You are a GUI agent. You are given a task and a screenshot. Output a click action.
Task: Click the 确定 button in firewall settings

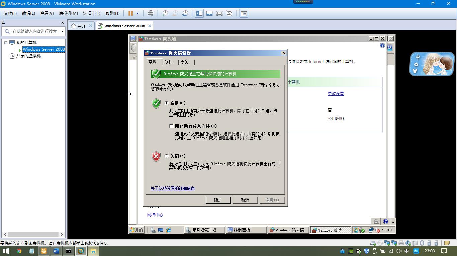pos(218,200)
